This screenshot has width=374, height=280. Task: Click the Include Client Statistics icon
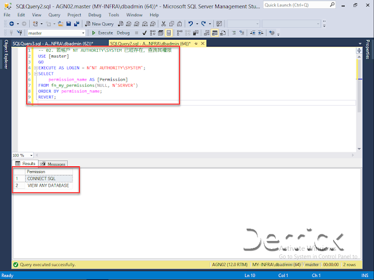(x=196, y=33)
